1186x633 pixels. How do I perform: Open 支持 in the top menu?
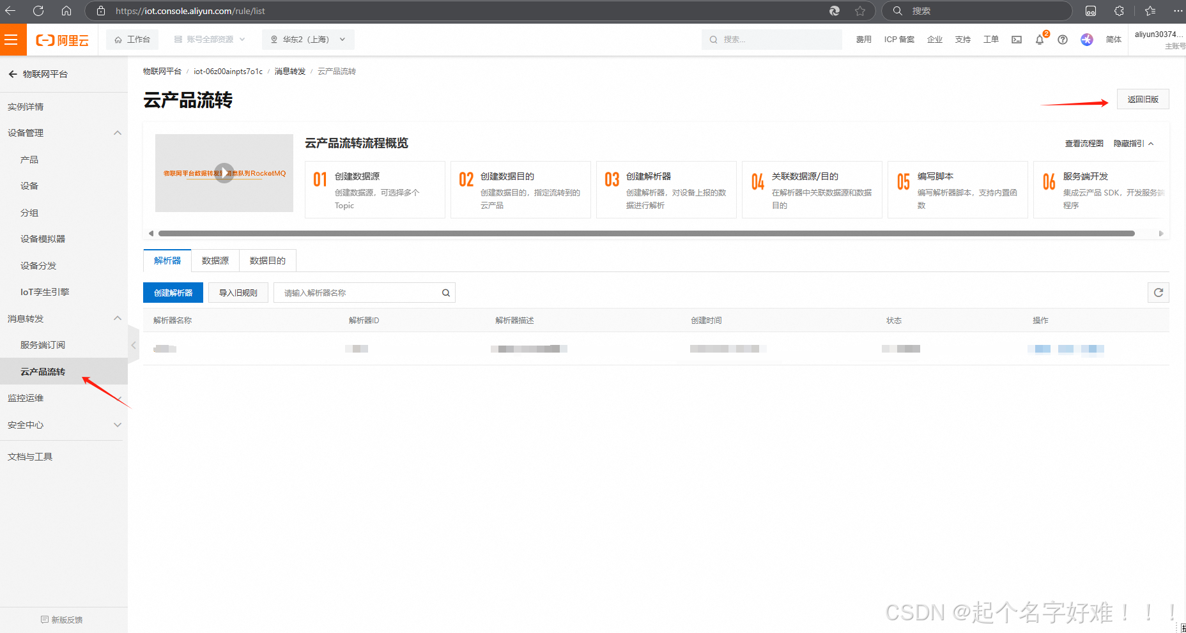[963, 40]
